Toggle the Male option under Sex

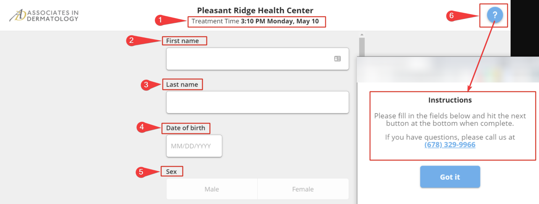coord(212,189)
